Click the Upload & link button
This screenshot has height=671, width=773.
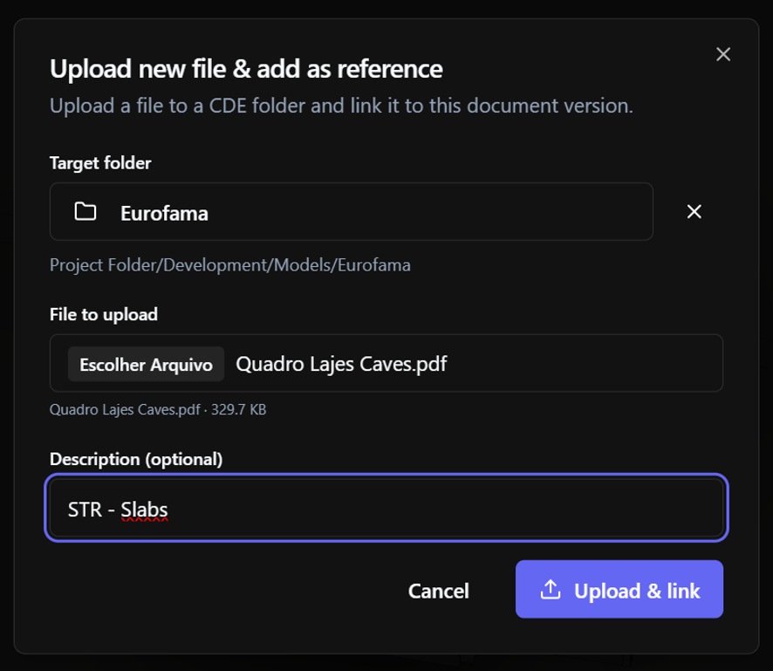pos(619,589)
